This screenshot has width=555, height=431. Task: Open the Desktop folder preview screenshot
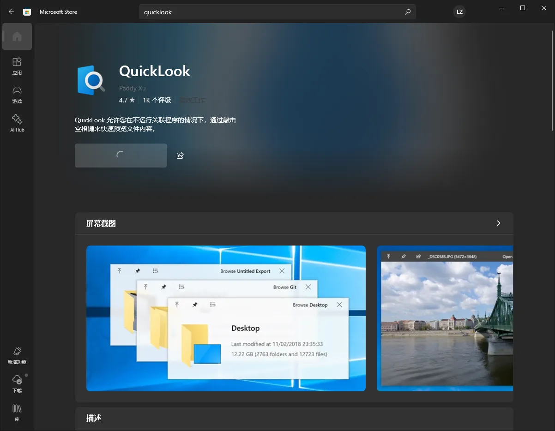(x=226, y=318)
